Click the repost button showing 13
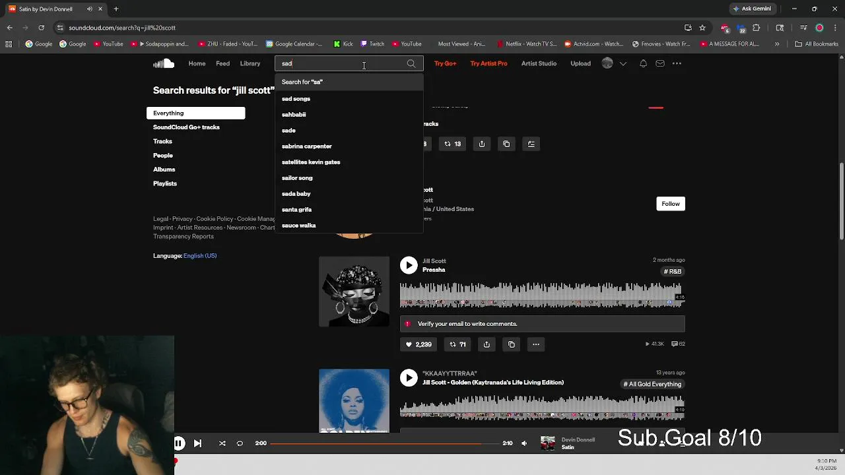This screenshot has width=845, height=475. coord(452,144)
